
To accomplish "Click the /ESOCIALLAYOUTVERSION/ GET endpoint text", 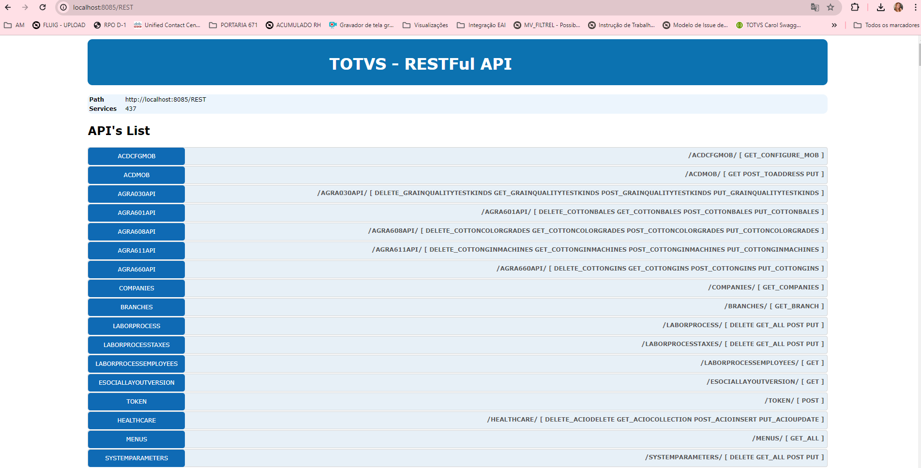I will pyautogui.click(x=765, y=382).
